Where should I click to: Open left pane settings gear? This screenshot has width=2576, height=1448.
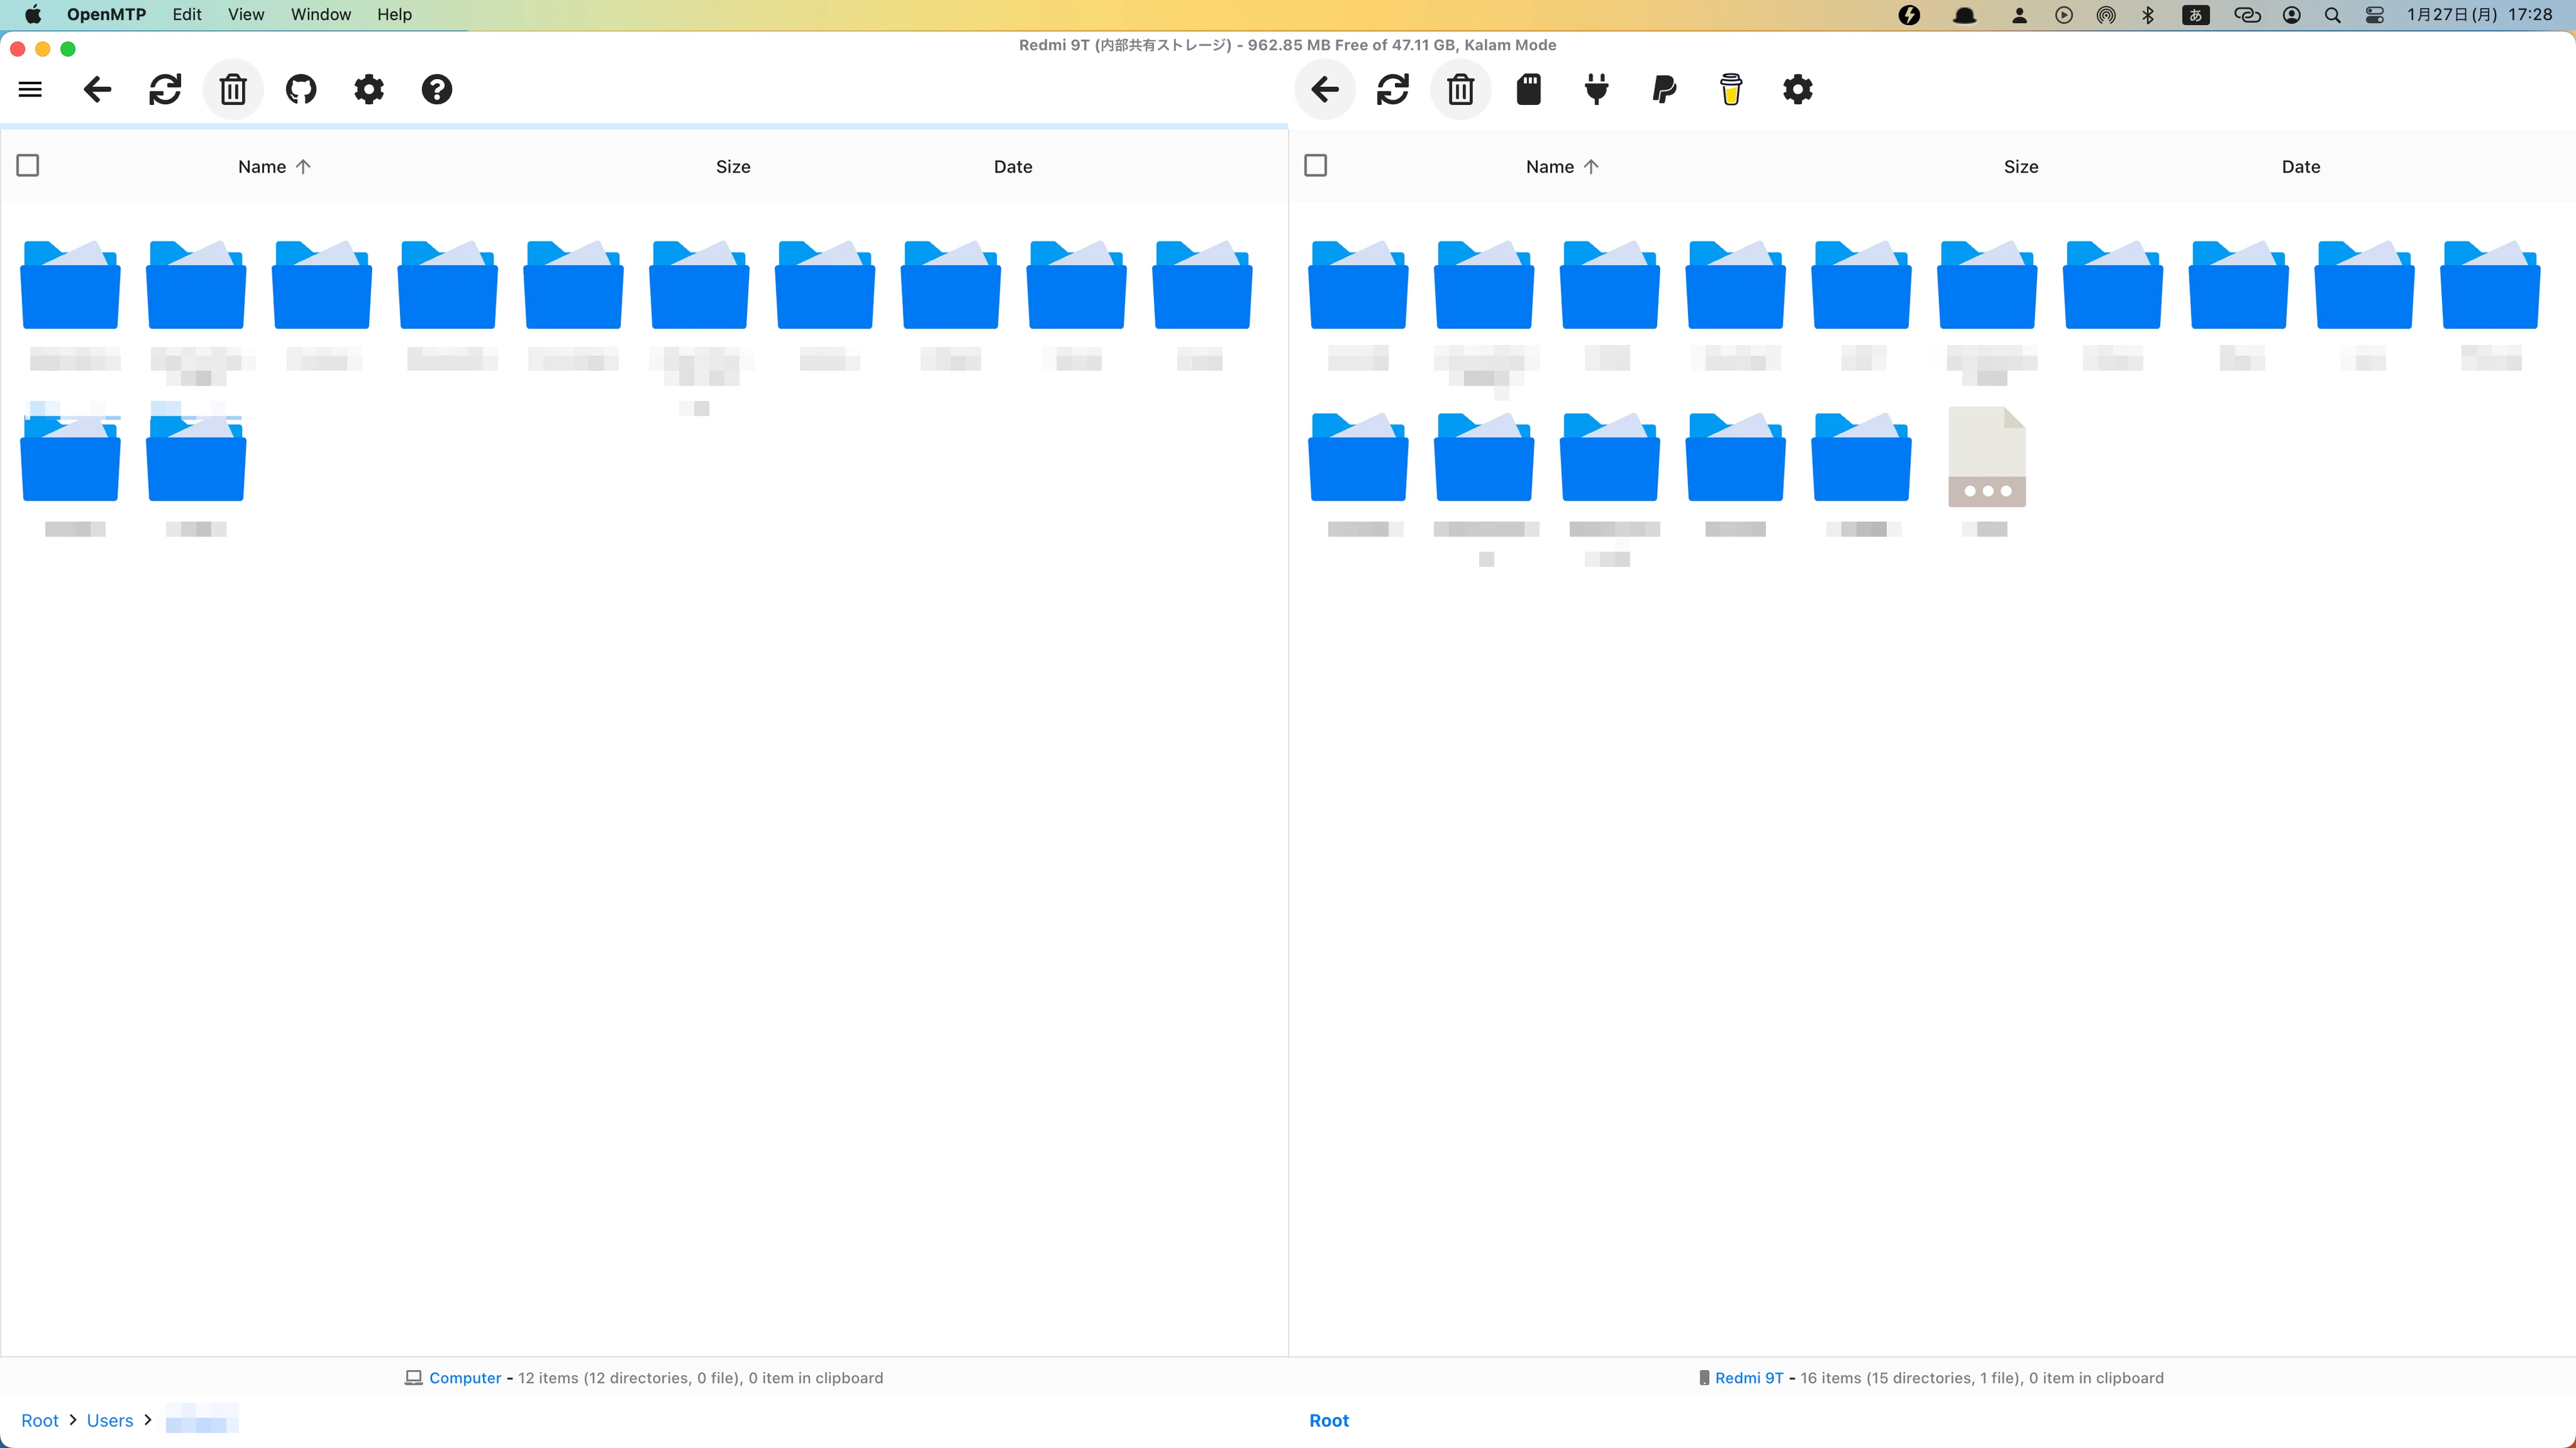(x=369, y=90)
